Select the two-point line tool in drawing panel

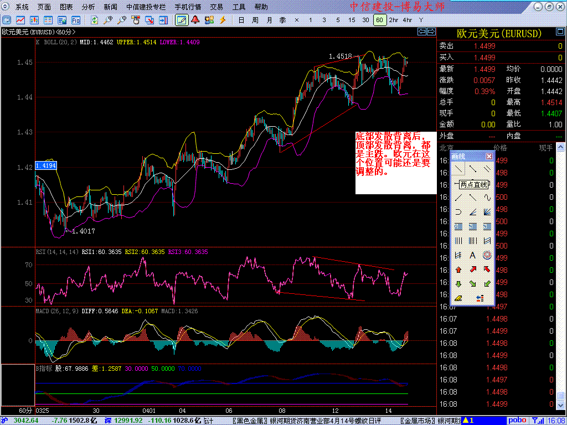[x=458, y=168]
